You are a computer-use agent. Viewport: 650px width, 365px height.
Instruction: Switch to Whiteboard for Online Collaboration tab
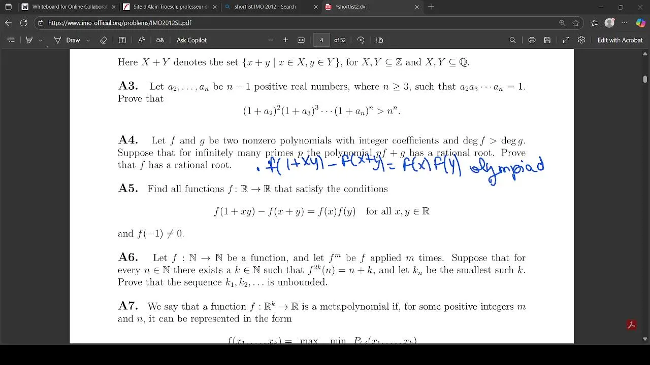click(68, 7)
